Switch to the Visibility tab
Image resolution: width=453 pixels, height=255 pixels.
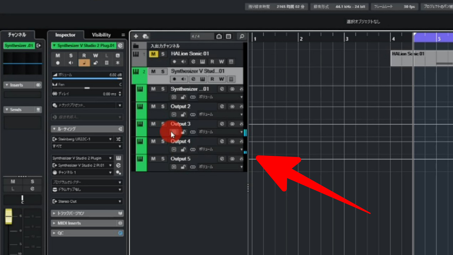coord(101,35)
